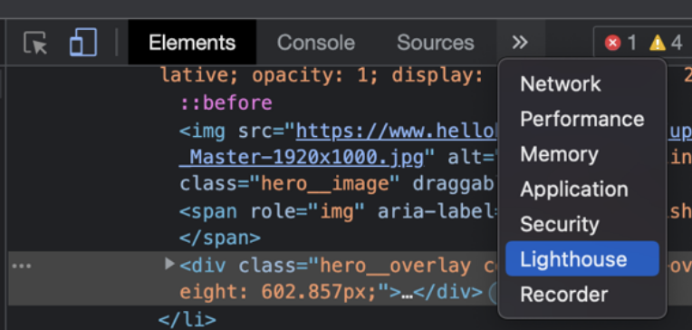Choose Recorder from the overflow menu
This screenshot has width=692, height=330.
click(582, 295)
